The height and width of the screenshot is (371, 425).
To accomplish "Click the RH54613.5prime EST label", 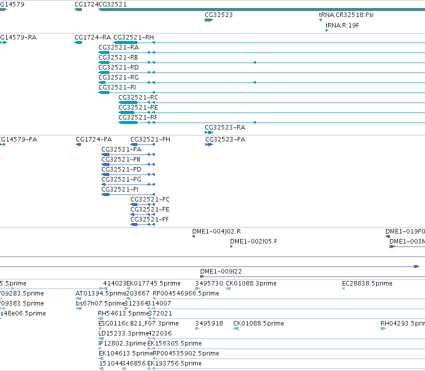I will pos(123,313).
